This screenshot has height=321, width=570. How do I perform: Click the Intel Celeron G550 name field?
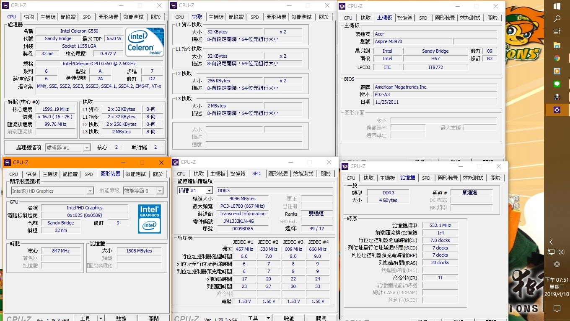(79, 31)
